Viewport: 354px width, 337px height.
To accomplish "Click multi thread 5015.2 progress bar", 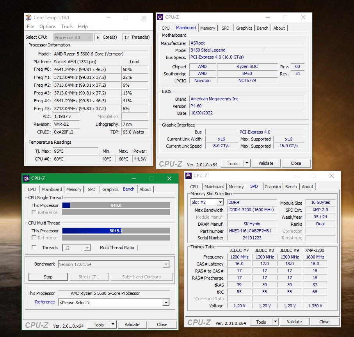I will 116,231.
